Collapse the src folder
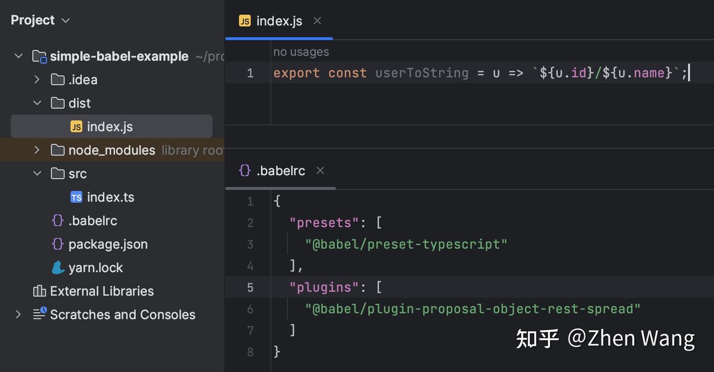Image resolution: width=714 pixels, height=372 pixels. [x=37, y=173]
